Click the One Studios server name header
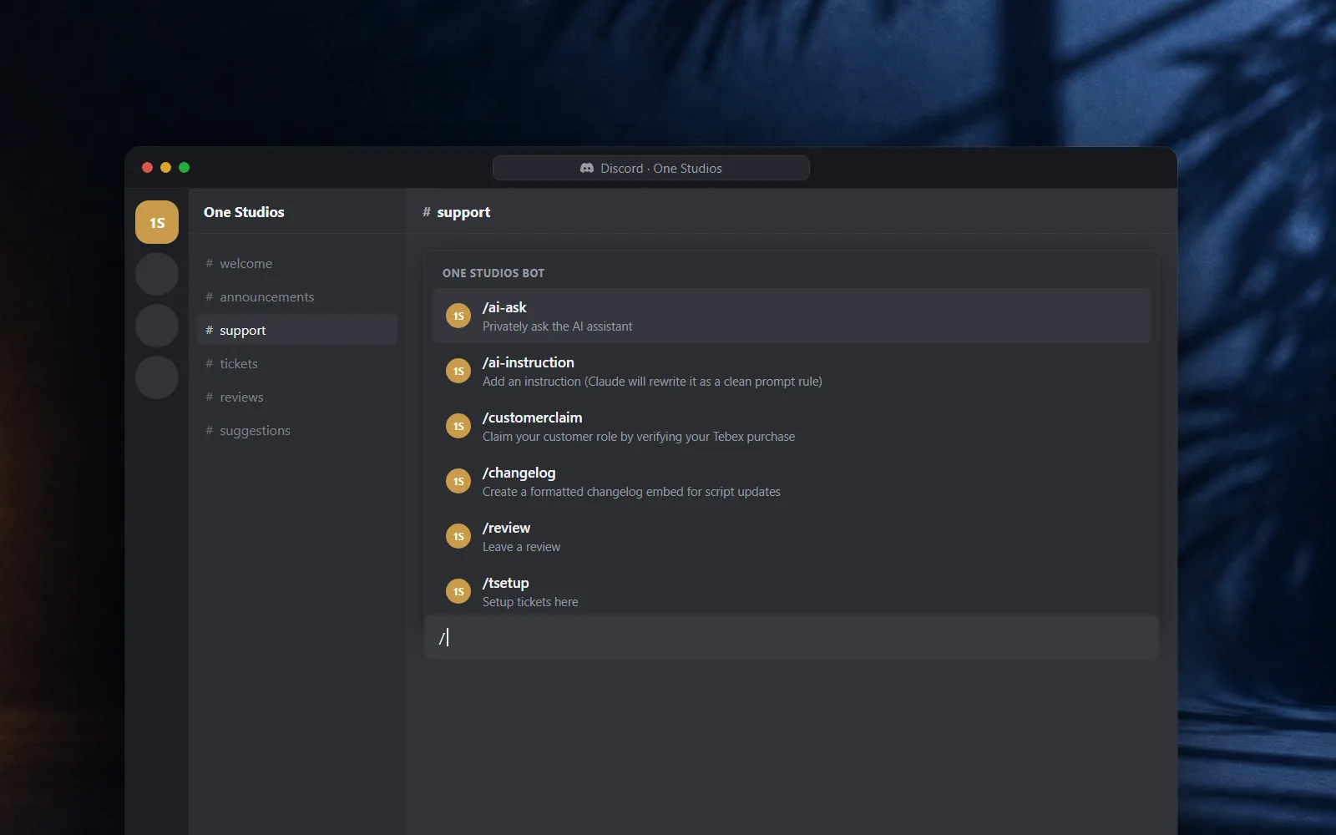The height and width of the screenshot is (835, 1336). coord(244,212)
